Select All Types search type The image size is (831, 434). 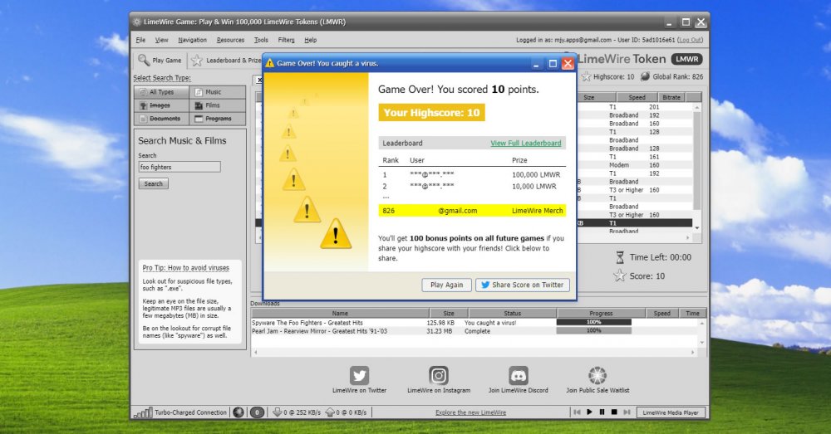pos(162,91)
